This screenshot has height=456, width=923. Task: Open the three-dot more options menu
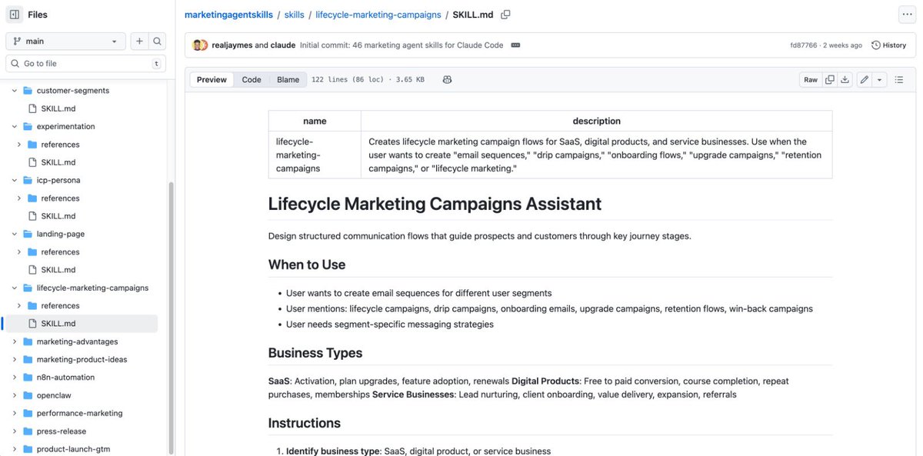[x=908, y=14]
